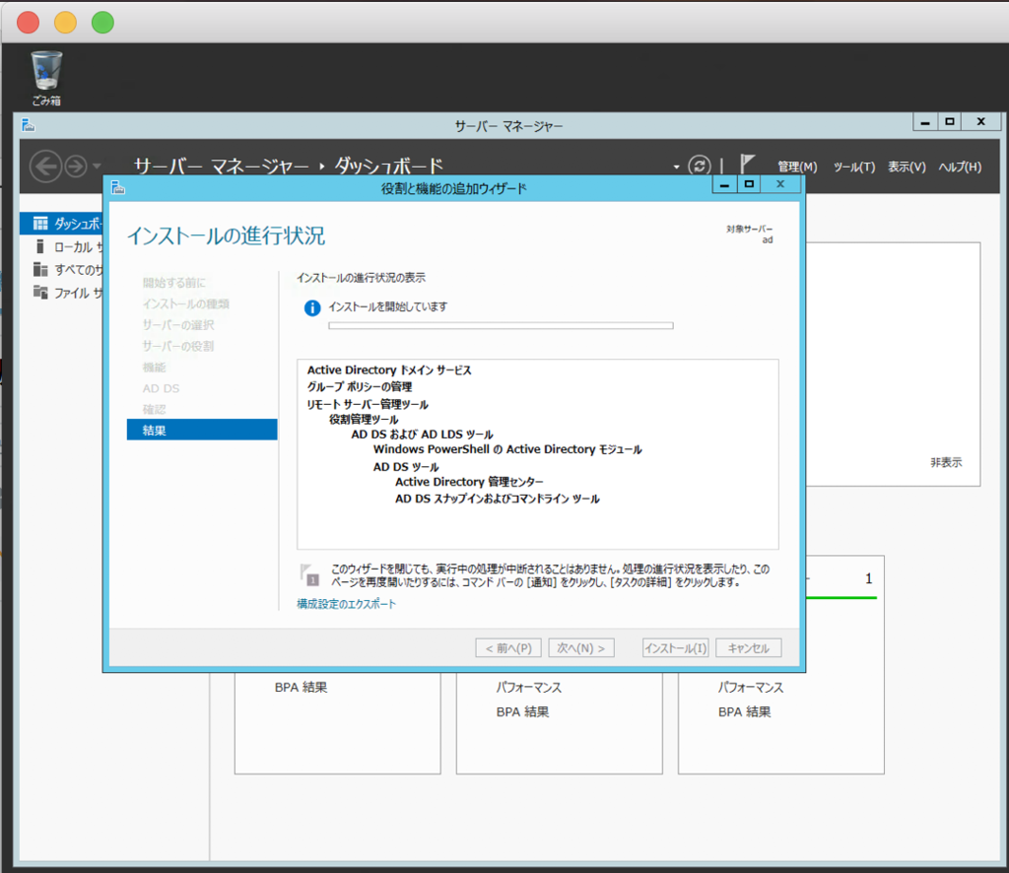Screen dimensions: 1009x873
Task: Open the 管理(M) menu
Action: pos(797,167)
